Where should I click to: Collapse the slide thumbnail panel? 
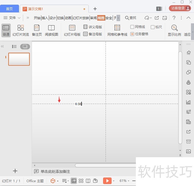[2, 47]
